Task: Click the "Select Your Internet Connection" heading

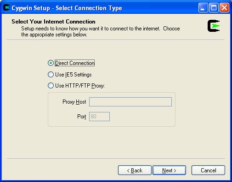Action: click(x=53, y=22)
